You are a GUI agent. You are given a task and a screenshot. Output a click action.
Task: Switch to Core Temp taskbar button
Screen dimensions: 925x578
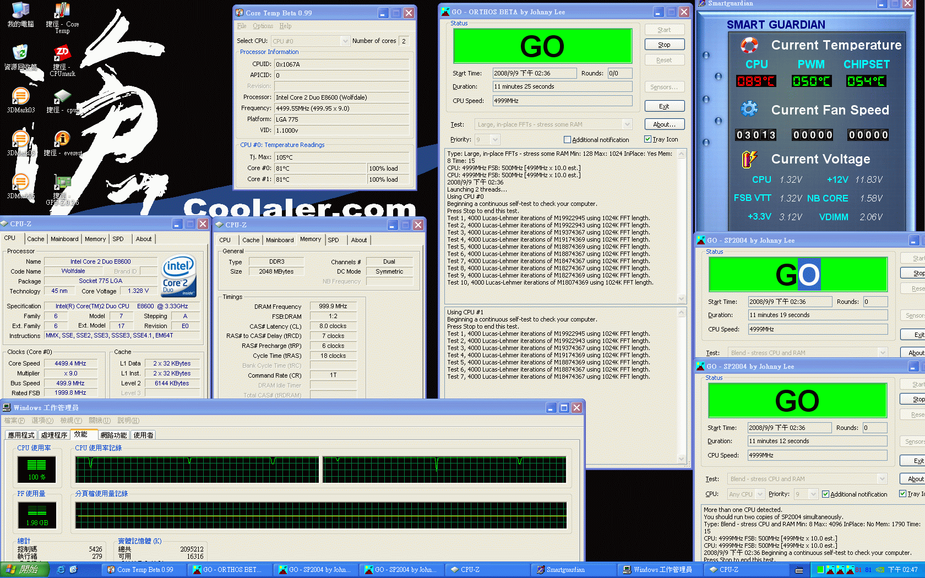[145, 569]
